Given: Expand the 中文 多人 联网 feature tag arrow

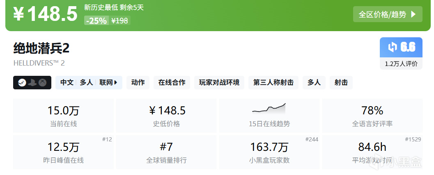Looking at the screenshot, I should [x=116, y=82].
